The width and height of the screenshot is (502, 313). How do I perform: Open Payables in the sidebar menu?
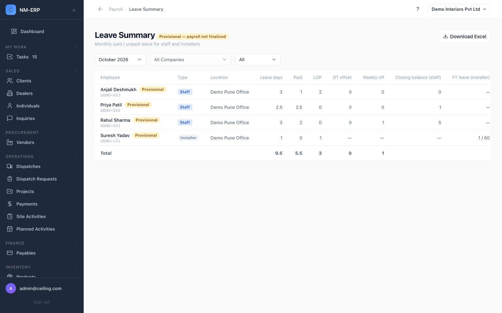coord(42,253)
